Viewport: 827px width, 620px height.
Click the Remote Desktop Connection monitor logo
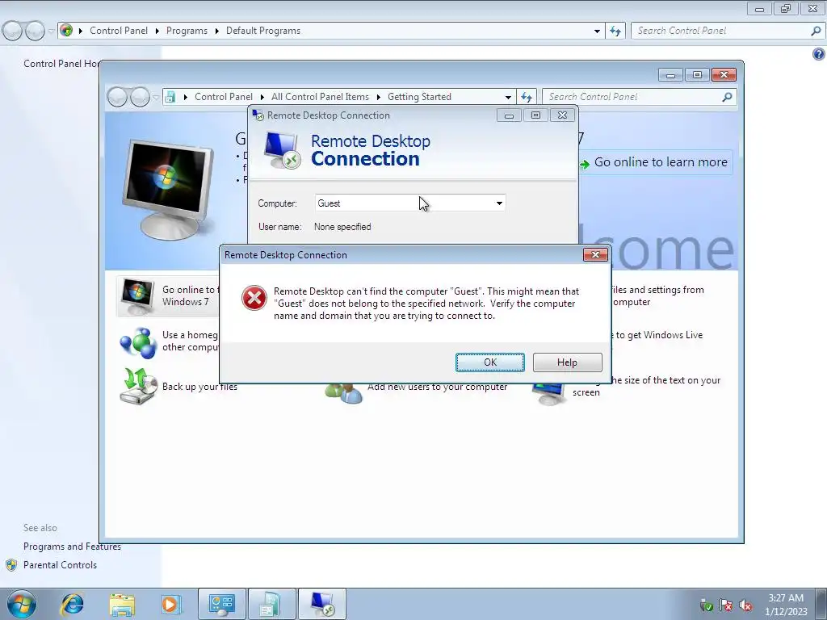point(282,150)
